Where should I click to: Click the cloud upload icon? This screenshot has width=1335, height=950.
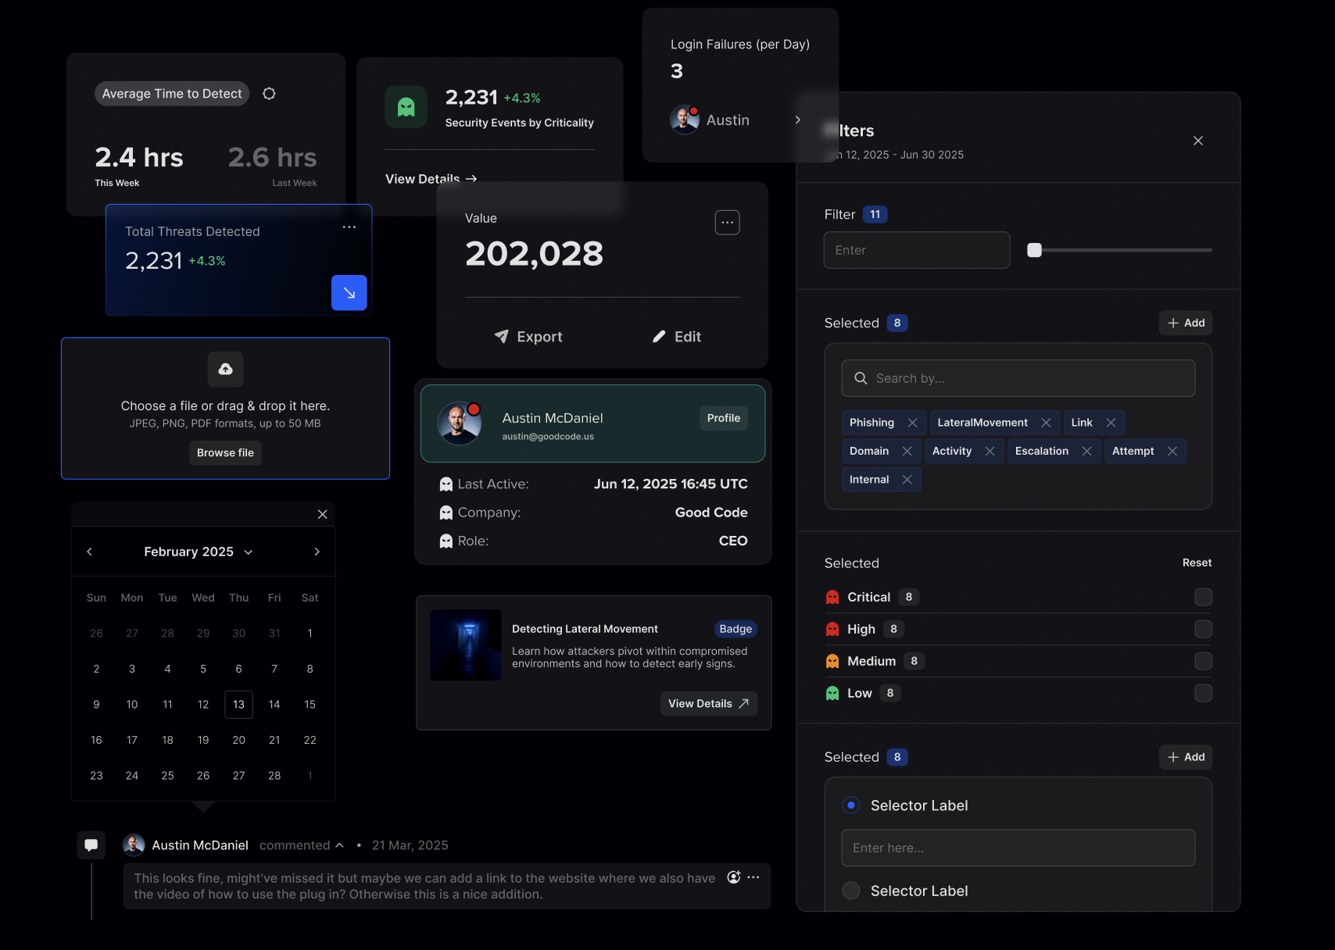tap(225, 369)
